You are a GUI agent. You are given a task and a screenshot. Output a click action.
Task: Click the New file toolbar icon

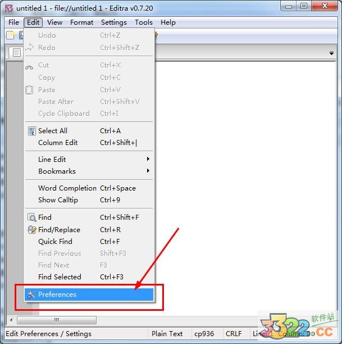(x=10, y=35)
